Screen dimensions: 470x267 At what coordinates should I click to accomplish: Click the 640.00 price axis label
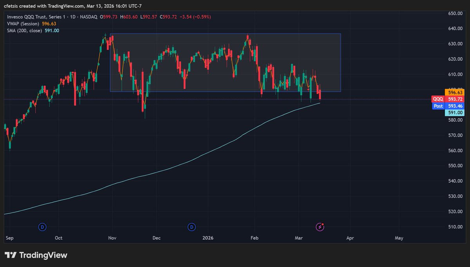(455, 29)
